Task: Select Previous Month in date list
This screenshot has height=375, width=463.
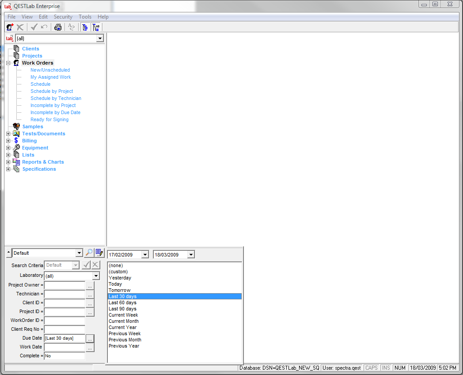Action: (x=125, y=340)
